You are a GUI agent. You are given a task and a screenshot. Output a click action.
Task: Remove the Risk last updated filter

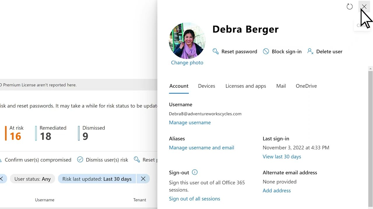point(143,179)
